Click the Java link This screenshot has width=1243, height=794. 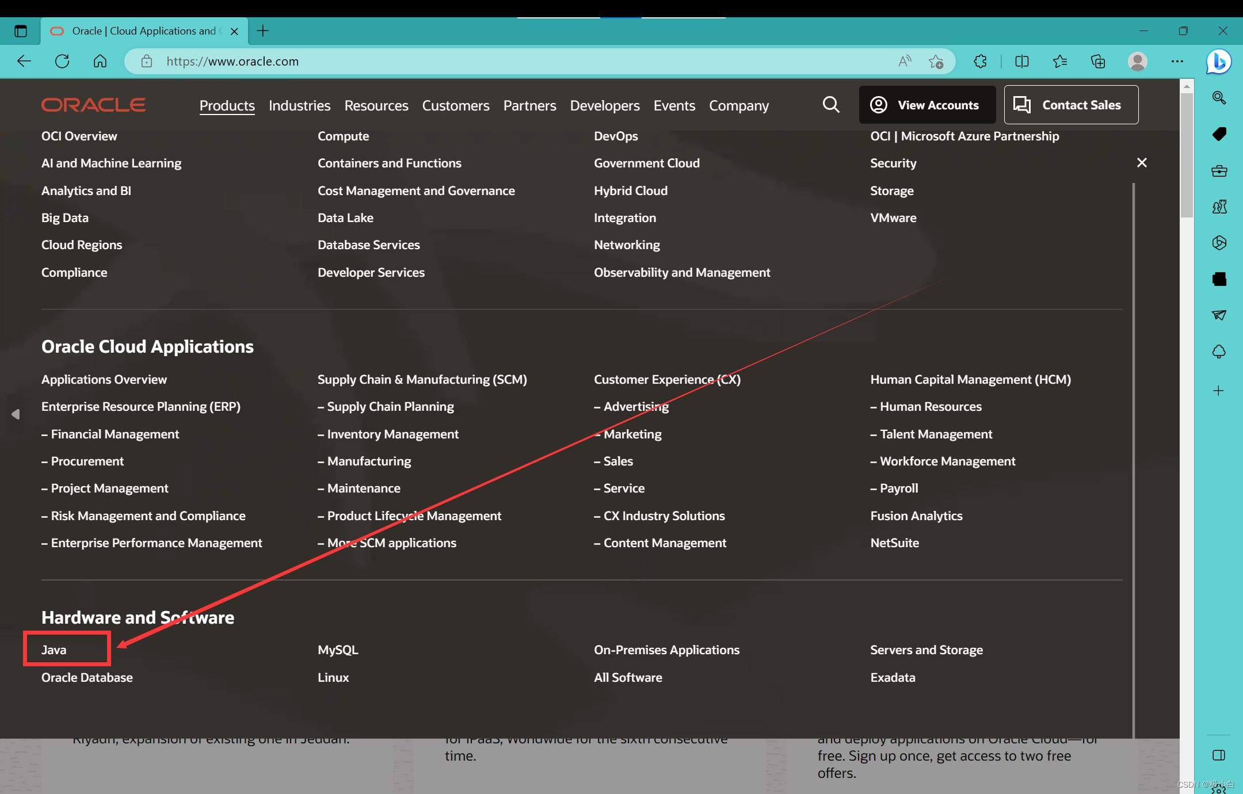(54, 650)
